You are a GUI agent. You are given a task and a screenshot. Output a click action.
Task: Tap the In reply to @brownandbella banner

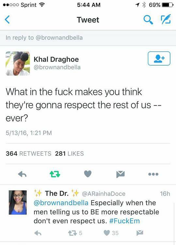click(88, 38)
